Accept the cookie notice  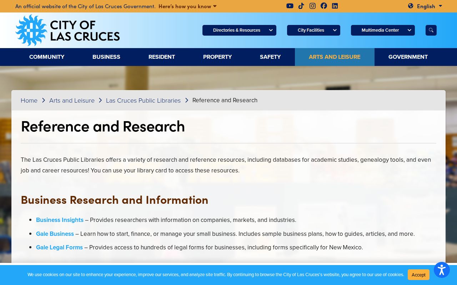pyautogui.click(x=418, y=275)
